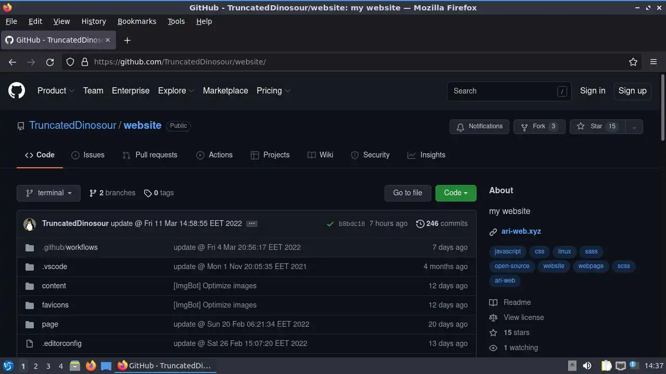Open the Explore navigation dropdown

point(176,90)
